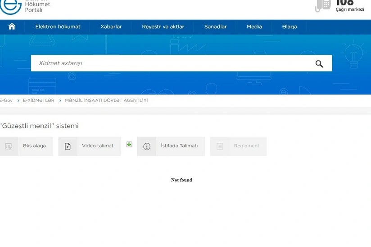Select Reyestr və aktlar in navigation
Image resolution: width=371 pixels, height=247 pixels.
(x=163, y=27)
